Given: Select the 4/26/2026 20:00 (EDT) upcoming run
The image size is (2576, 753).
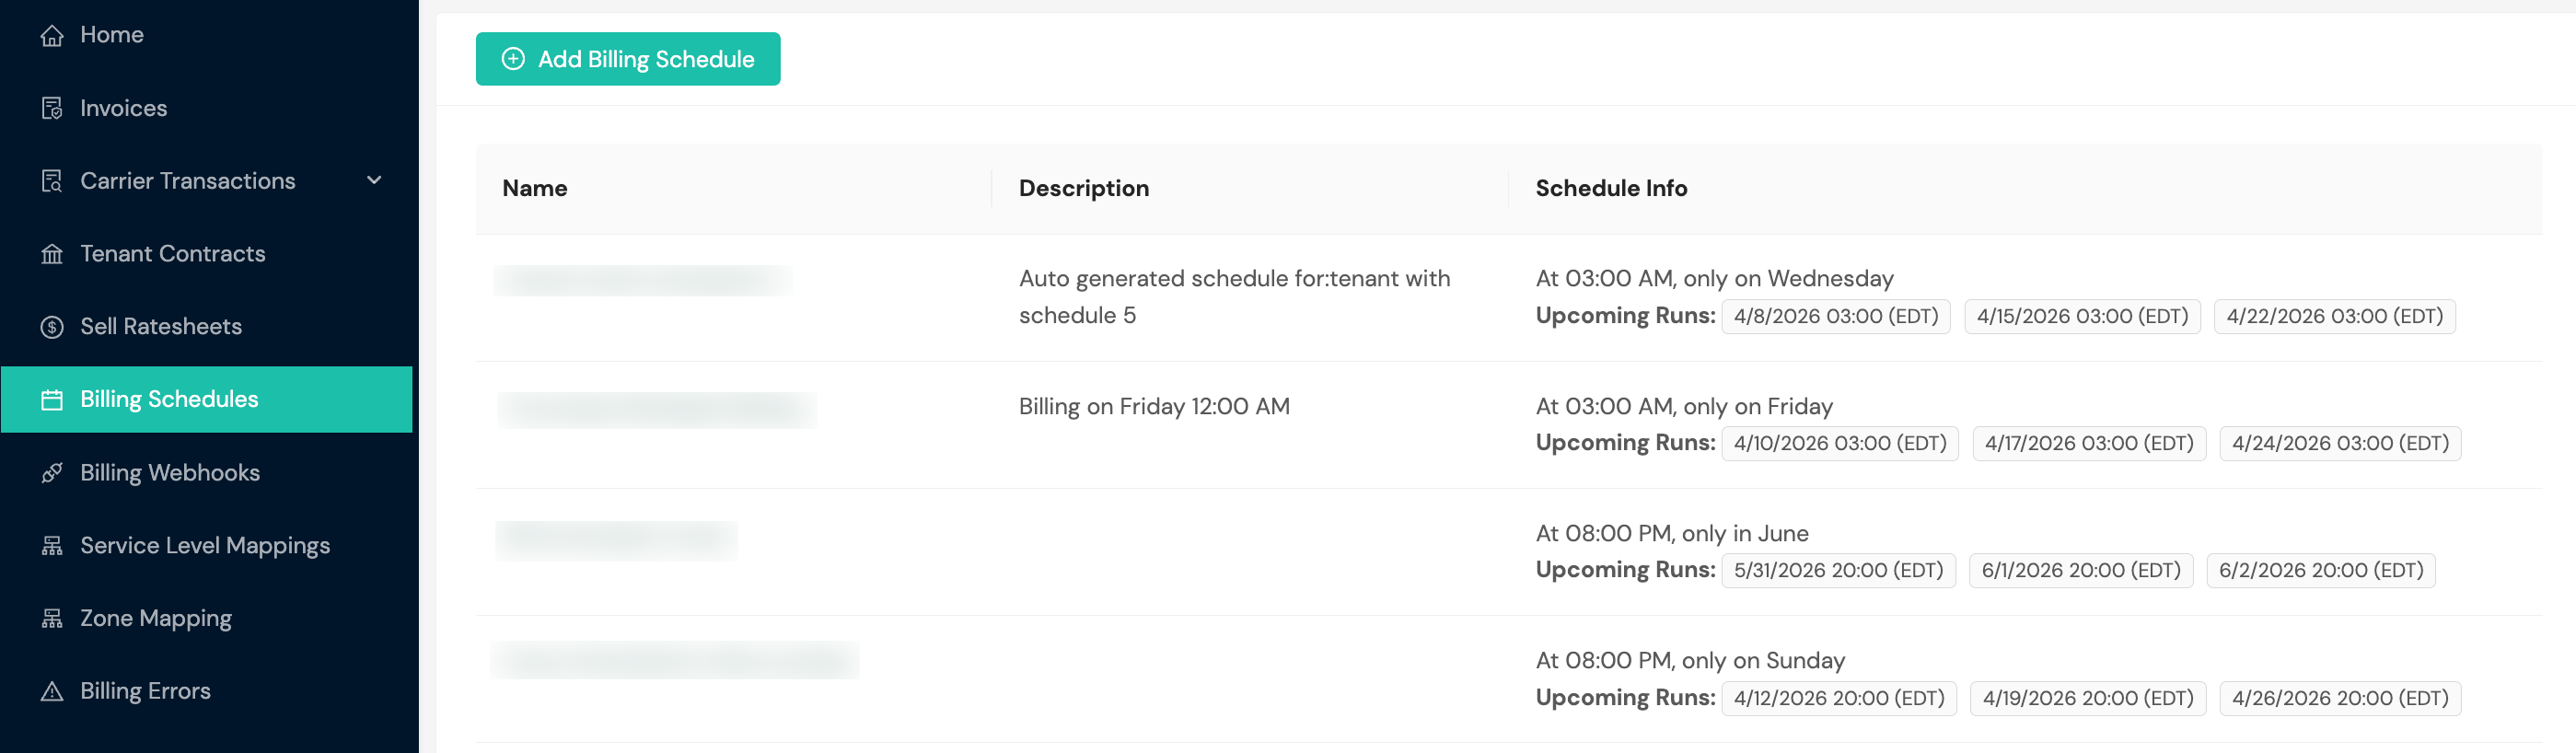Looking at the screenshot, I should tap(2339, 698).
